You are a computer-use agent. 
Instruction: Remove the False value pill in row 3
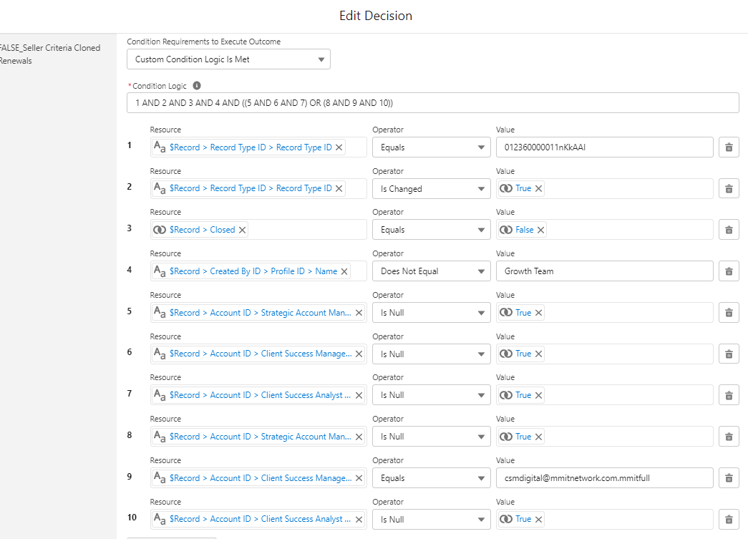(x=540, y=230)
